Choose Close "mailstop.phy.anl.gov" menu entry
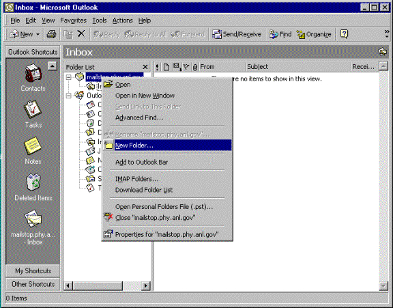 point(167,218)
